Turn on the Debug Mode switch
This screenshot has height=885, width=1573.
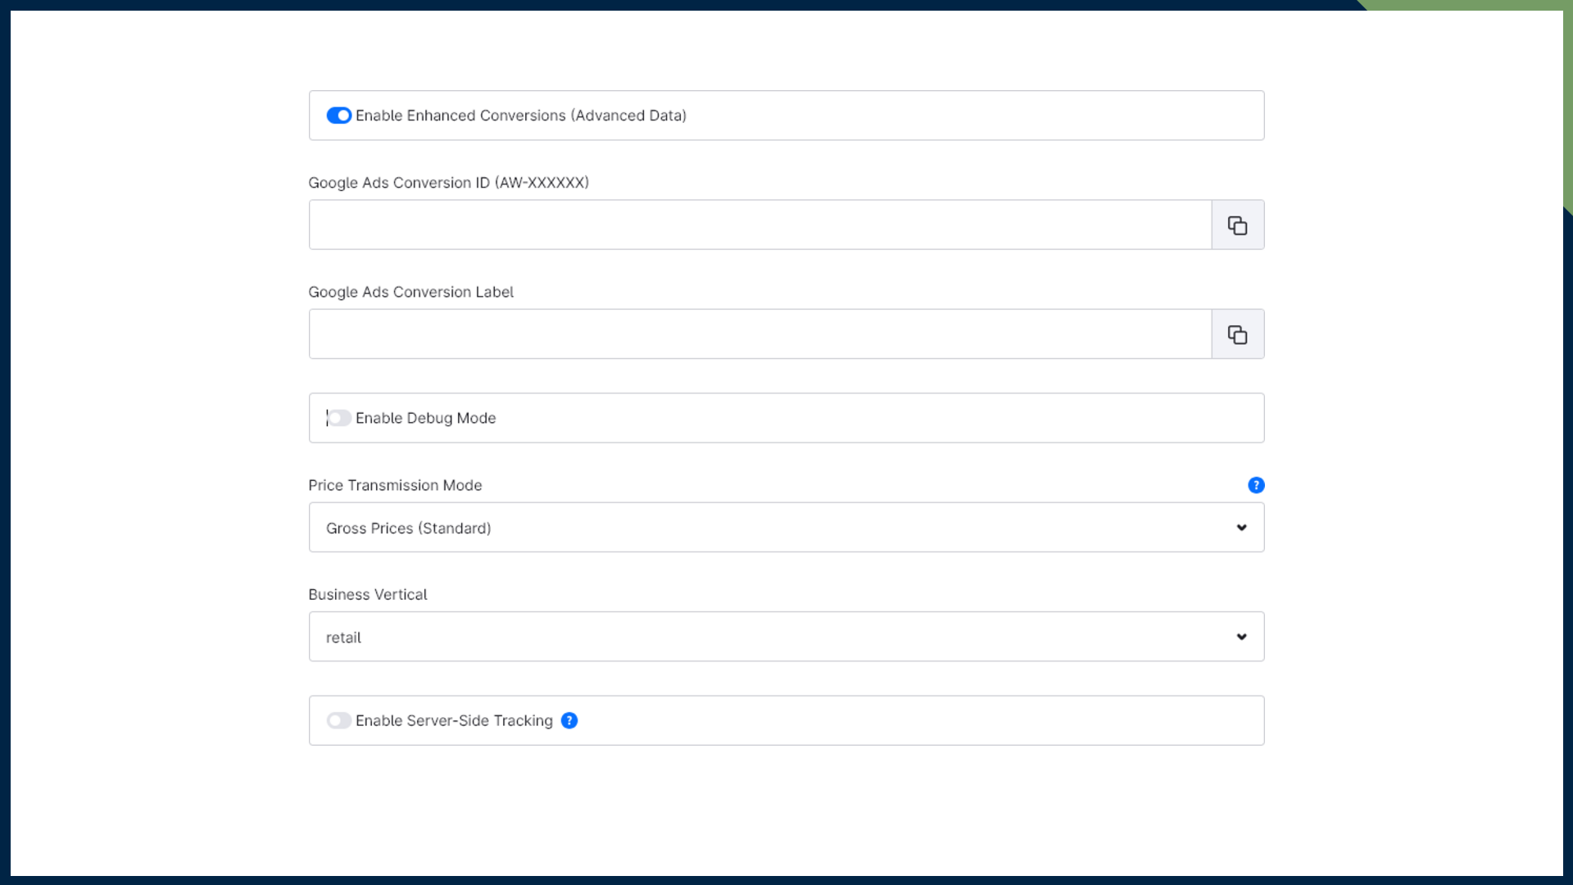338,418
